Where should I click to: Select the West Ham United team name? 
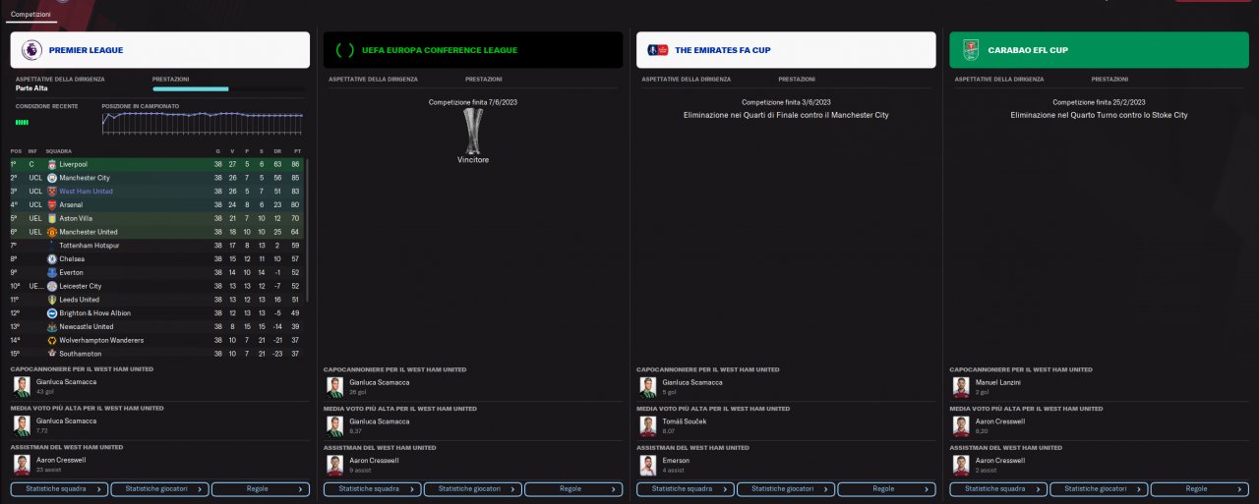[86, 192]
